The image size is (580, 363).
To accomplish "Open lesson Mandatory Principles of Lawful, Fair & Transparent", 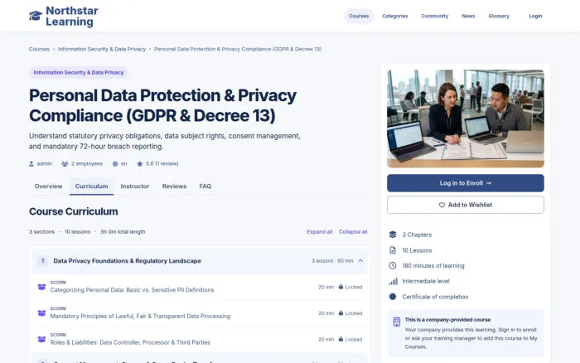I will tap(140, 317).
